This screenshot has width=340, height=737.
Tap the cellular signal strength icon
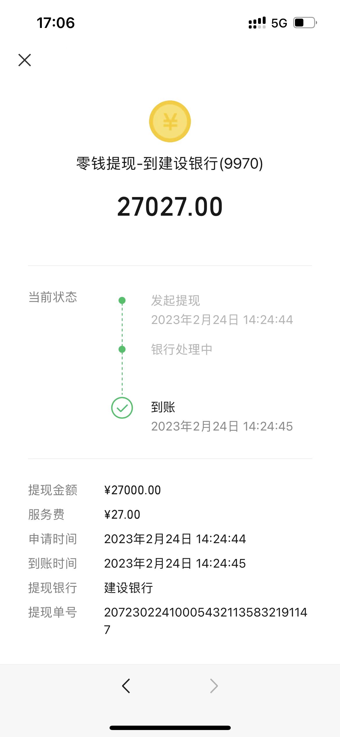[x=257, y=23]
